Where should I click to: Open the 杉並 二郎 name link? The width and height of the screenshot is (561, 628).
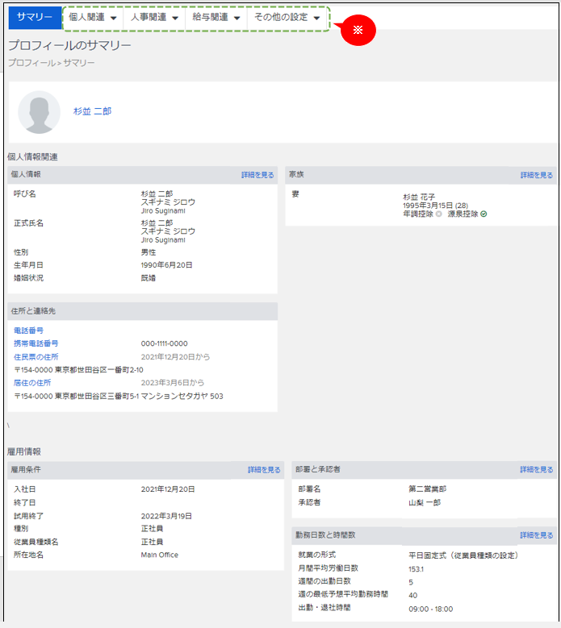92,111
